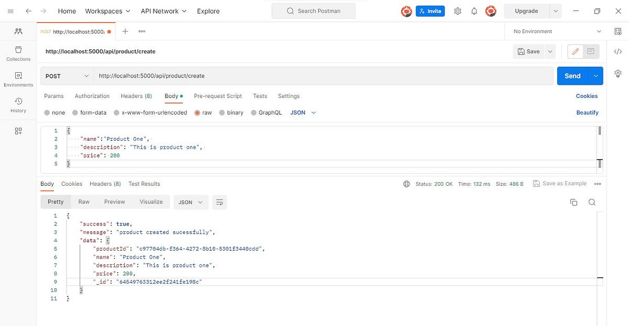Search within the response body

point(592,201)
